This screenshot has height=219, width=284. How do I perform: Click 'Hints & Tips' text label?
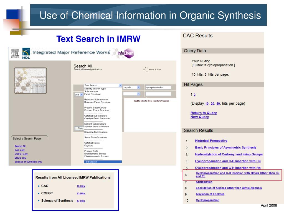tap(155, 69)
